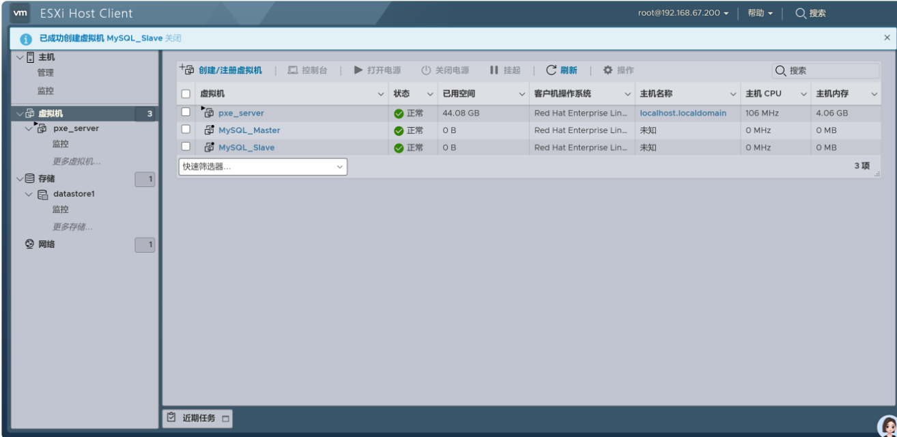Open the 状态 column header dropdown arrow

[430, 94]
